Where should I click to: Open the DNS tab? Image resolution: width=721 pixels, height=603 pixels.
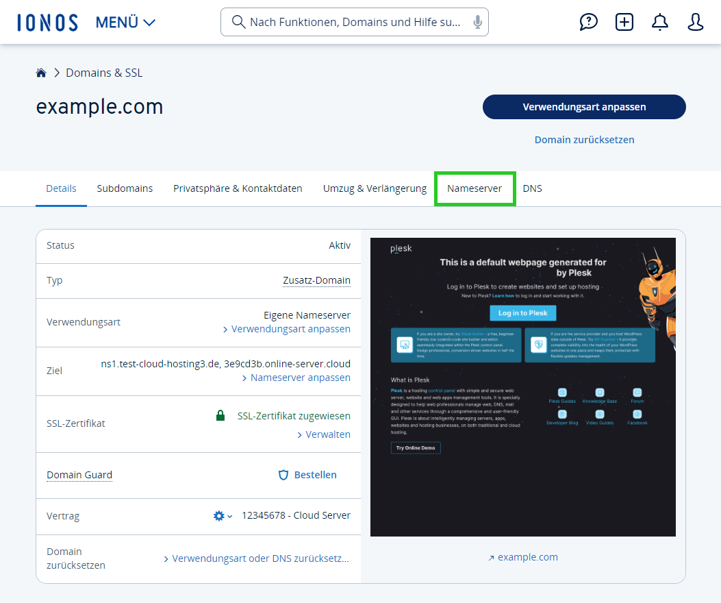(x=533, y=188)
